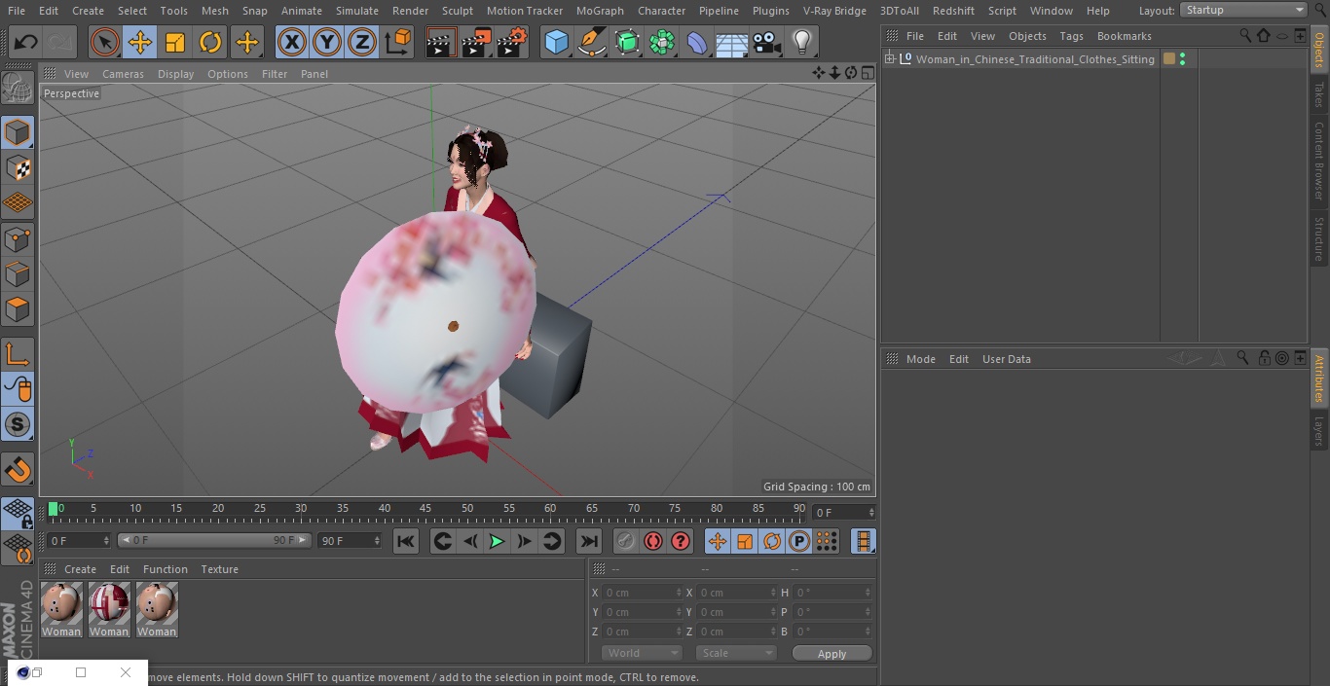Select the Scale tool

[x=175, y=42]
